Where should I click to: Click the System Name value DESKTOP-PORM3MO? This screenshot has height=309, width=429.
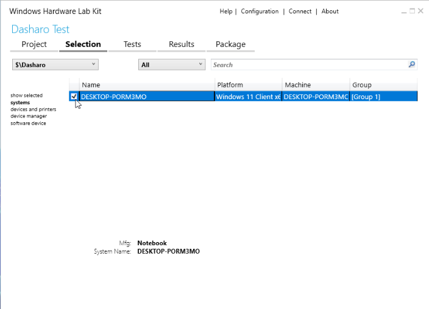pyautogui.click(x=169, y=251)
